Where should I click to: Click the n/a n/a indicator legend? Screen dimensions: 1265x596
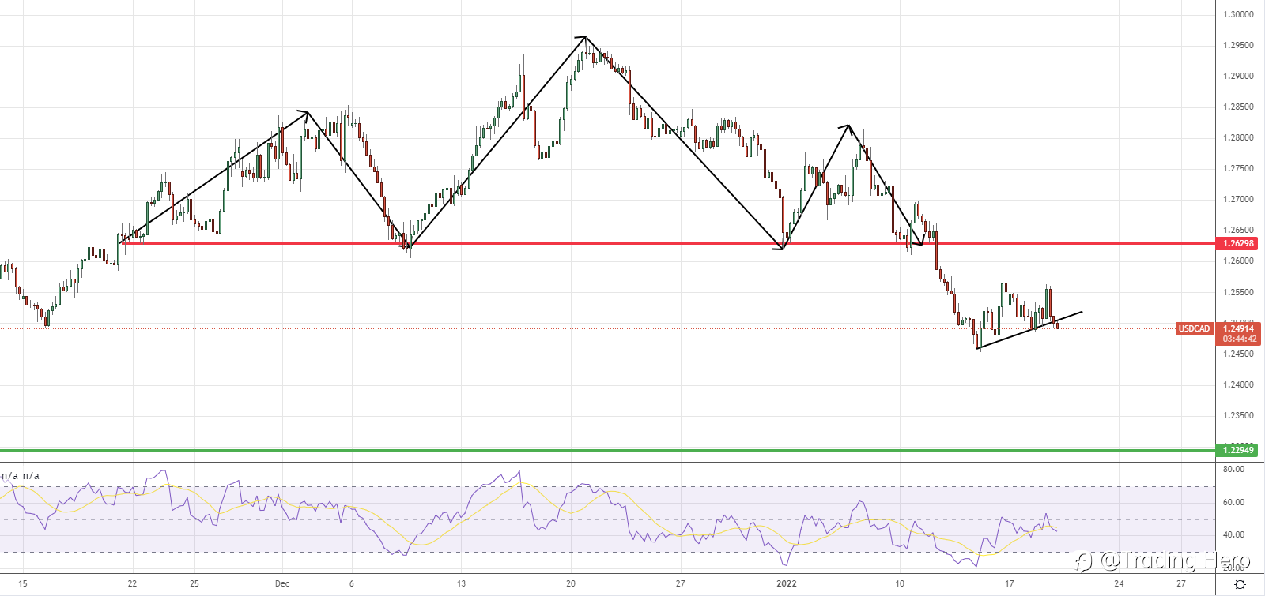click(21, 476)
